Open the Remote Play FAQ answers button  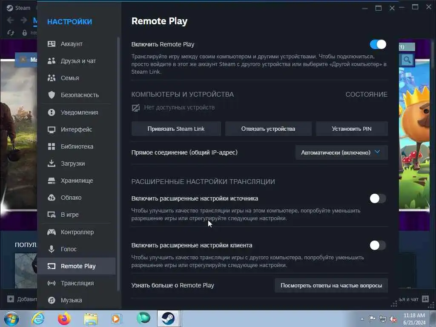pos(331,285)
